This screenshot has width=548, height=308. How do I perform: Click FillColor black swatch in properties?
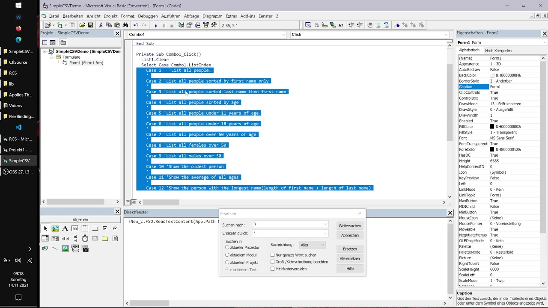[x=492, y=127]
